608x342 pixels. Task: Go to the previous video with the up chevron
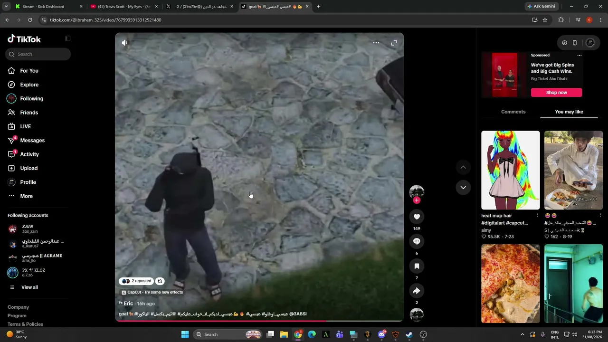[463, 167]
